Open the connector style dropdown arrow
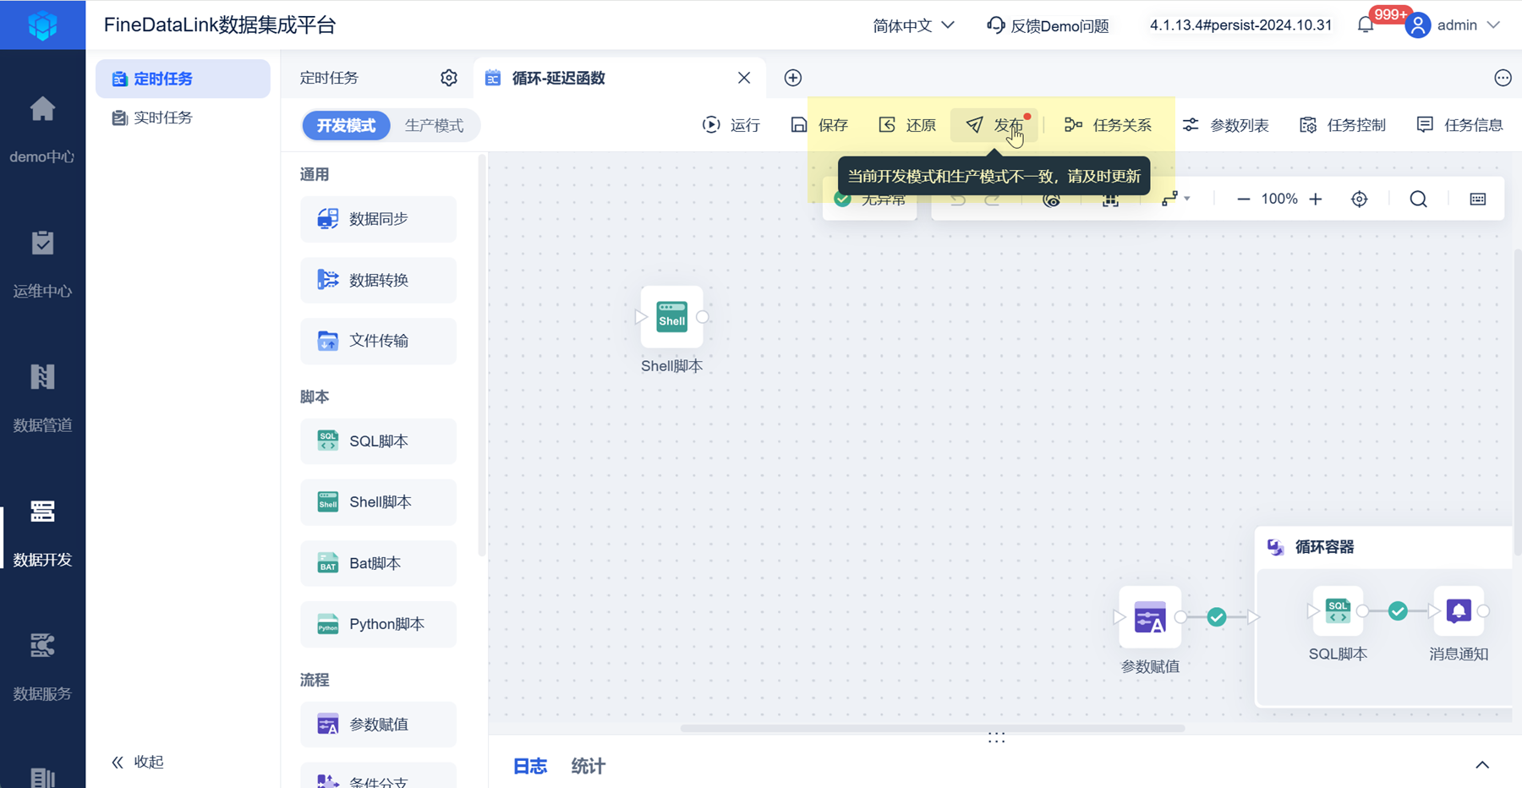The image size is (1522, 788). 1187,200
